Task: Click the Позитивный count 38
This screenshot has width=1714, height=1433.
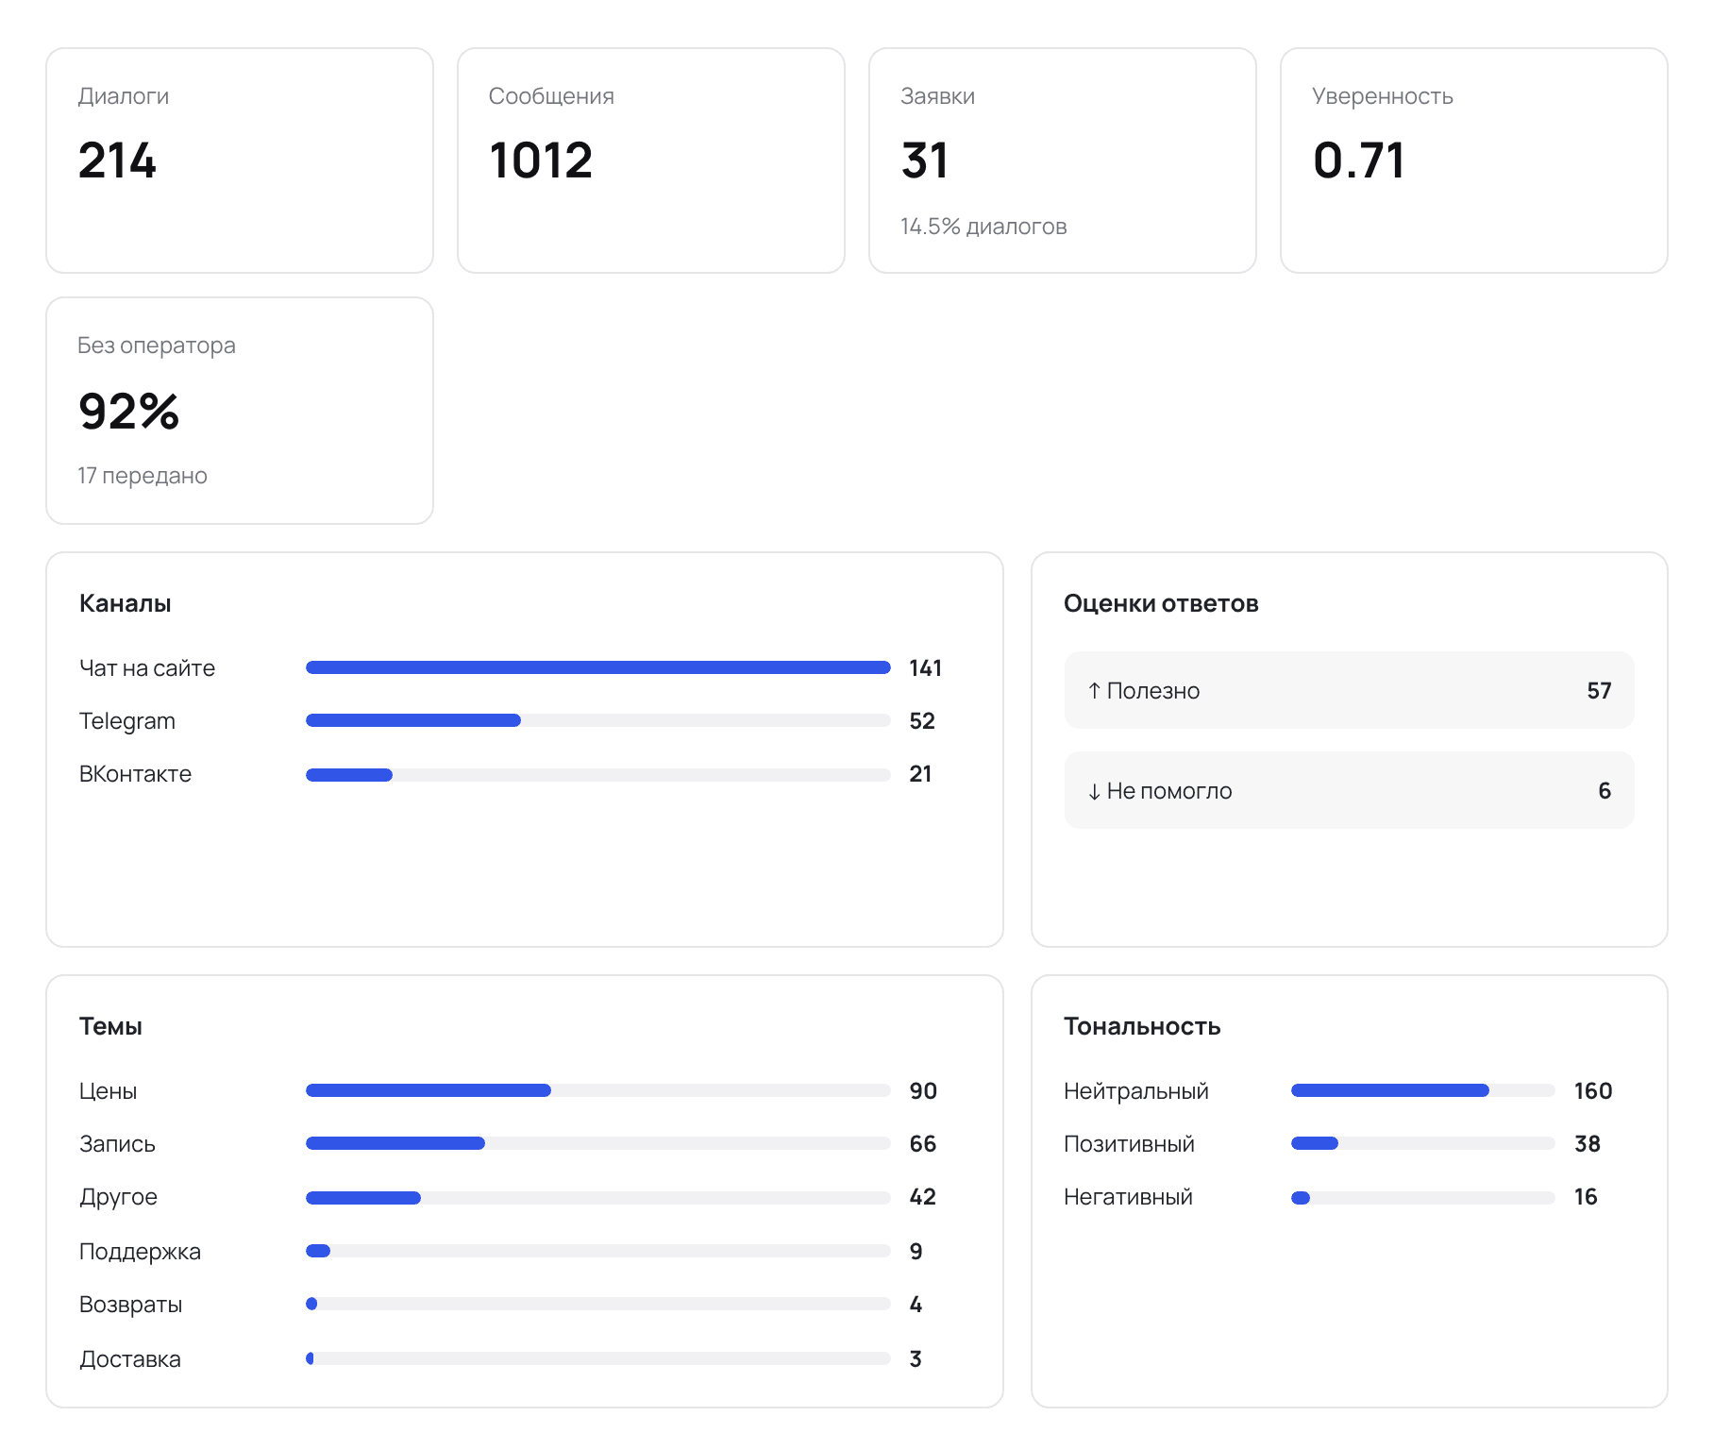Action: pos(1588,1144)
